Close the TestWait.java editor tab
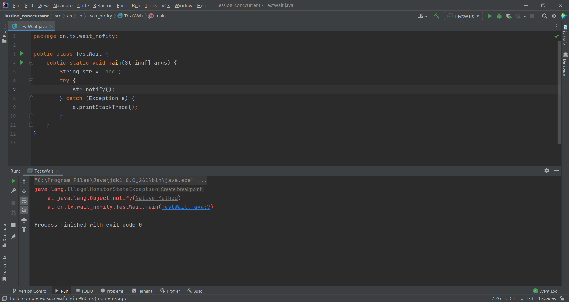569x302 pixels. coord(51,26)
